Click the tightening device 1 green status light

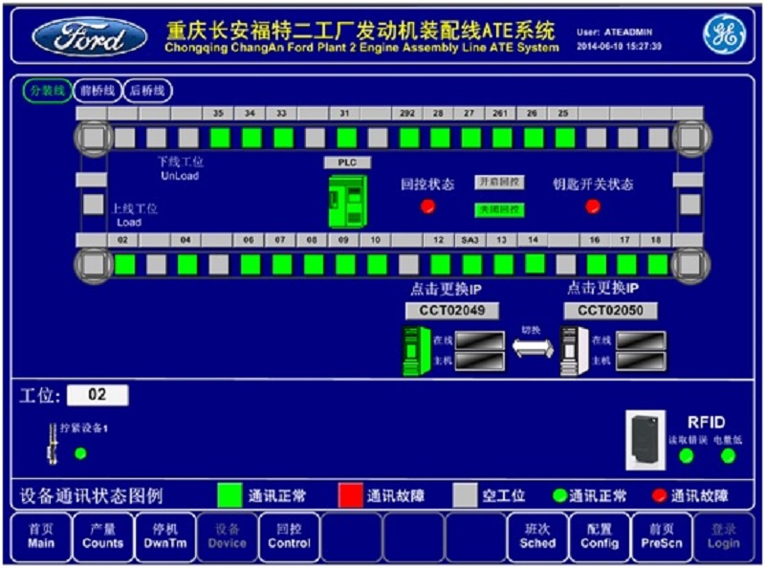coord(80,454)
